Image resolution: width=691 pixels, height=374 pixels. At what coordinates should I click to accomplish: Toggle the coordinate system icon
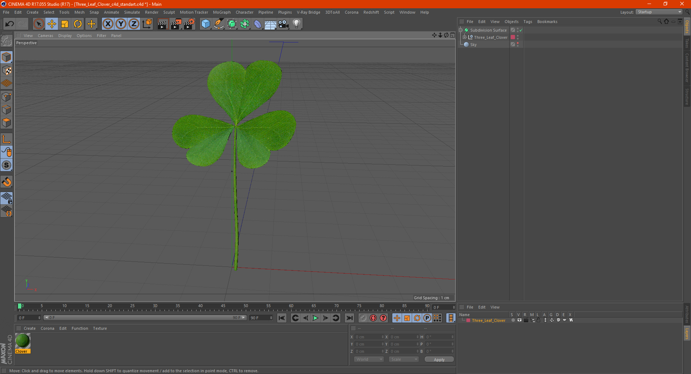tap(147, 24)
